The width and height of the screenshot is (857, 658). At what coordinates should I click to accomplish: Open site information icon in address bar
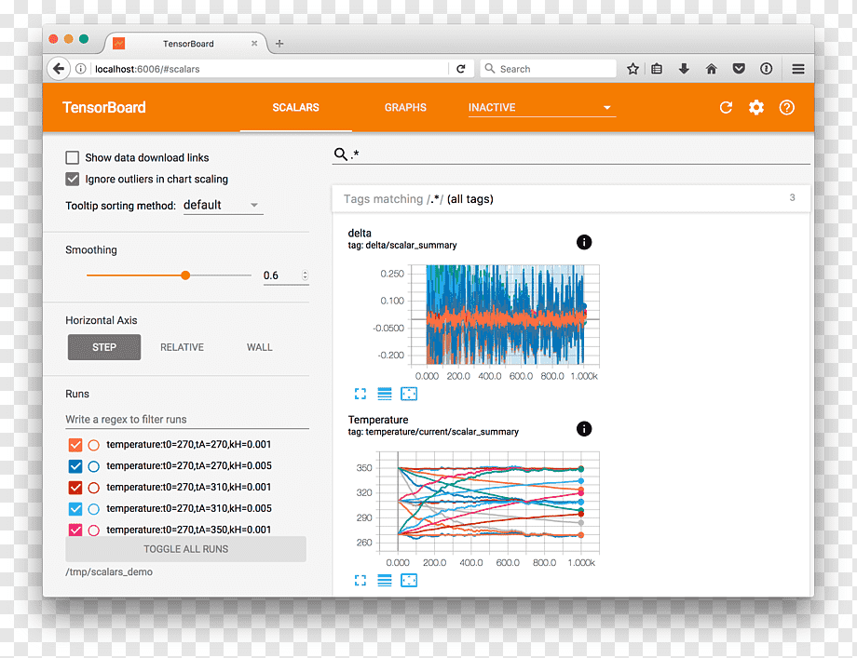click(81, 69)
